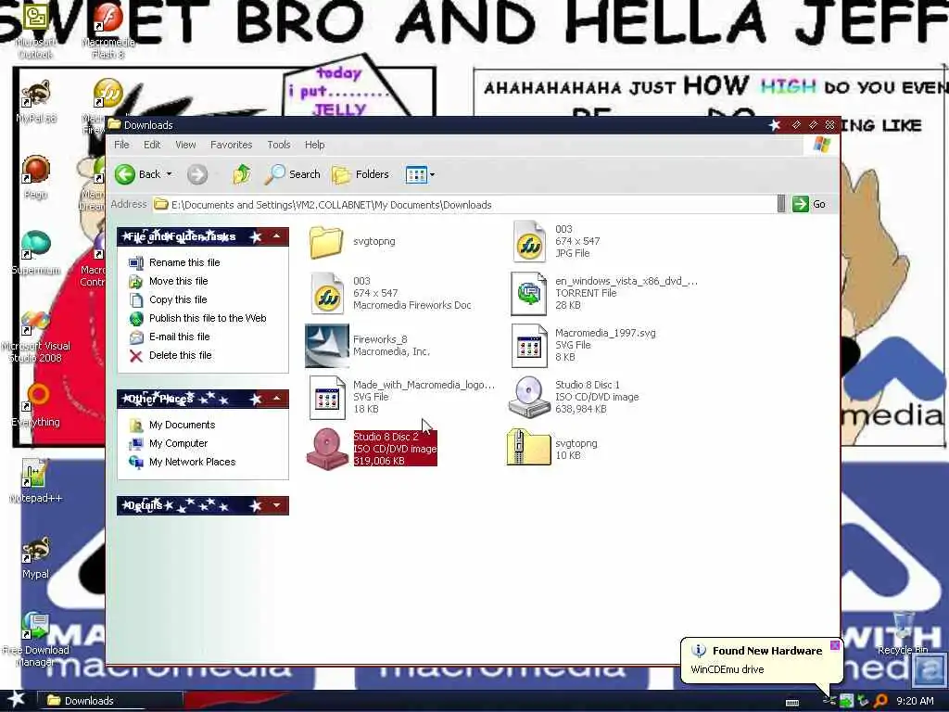Open the Views dropdown arrow
This screenshot has height=712, width=949.
click(x=432, y=175)
